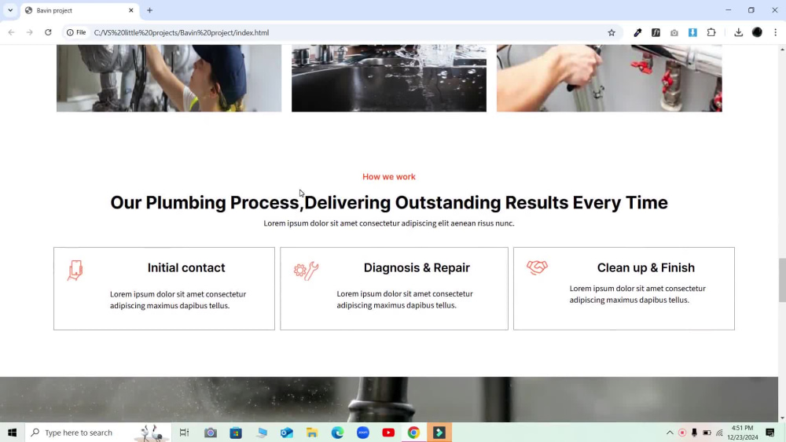Reload the page with the refresh icon

click(x=48, y=32)
